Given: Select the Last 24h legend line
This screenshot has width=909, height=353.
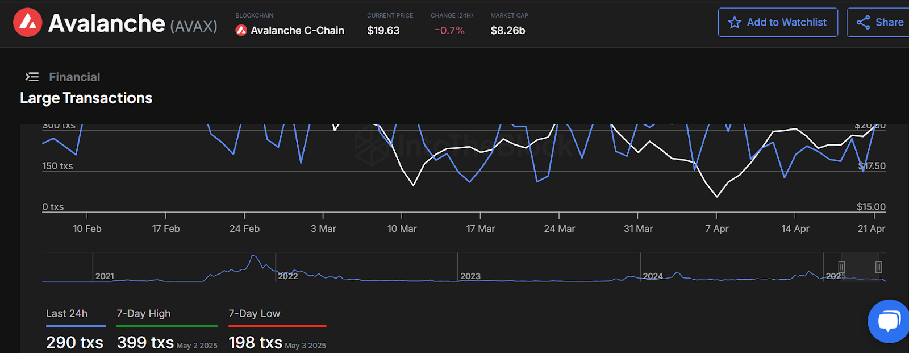Looking at the screenshot, I should [x=76, y=326].
